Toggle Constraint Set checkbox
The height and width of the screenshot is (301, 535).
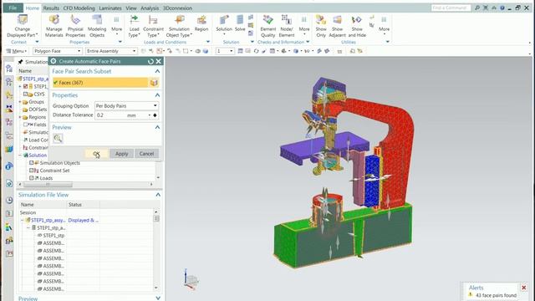(x=32, y=171)
